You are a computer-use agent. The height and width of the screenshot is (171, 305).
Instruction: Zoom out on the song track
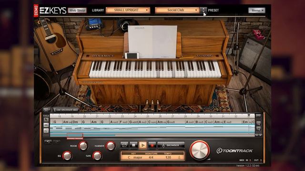click(x=258, y=129)
